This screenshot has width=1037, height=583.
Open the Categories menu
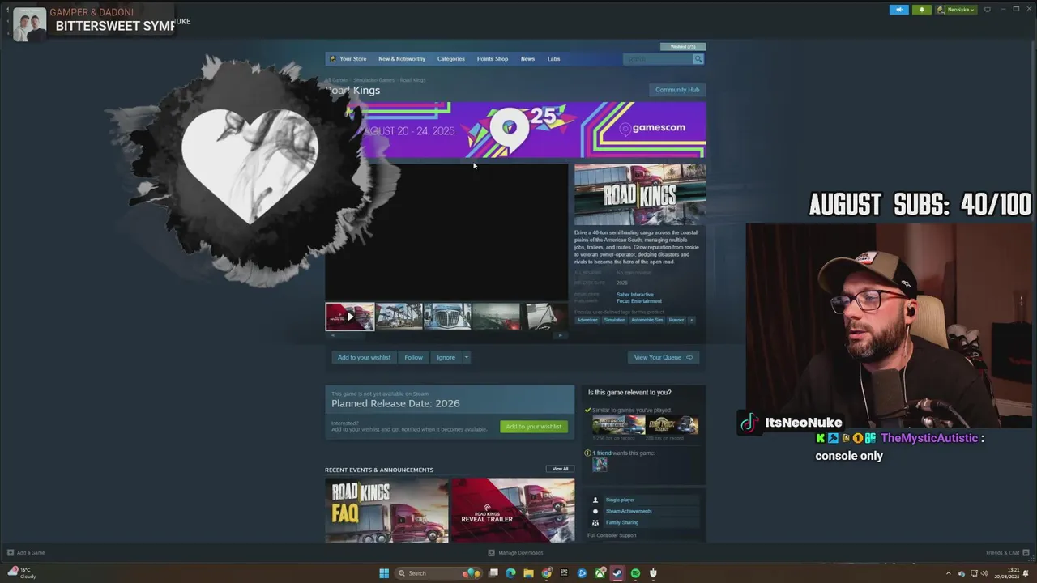pyautogui.click(x=451, y=59)
